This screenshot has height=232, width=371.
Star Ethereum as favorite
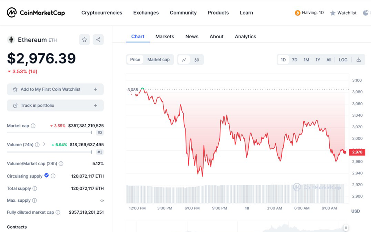tap(84, 40)
